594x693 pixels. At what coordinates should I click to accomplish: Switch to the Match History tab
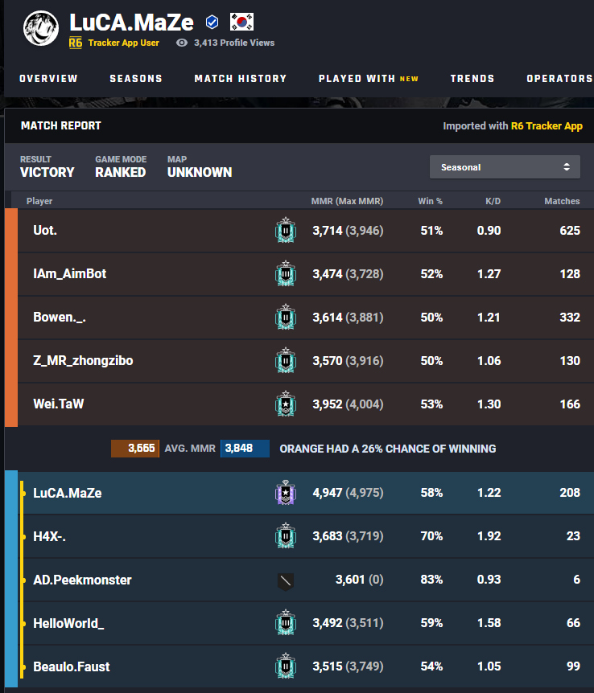(241, 79)
